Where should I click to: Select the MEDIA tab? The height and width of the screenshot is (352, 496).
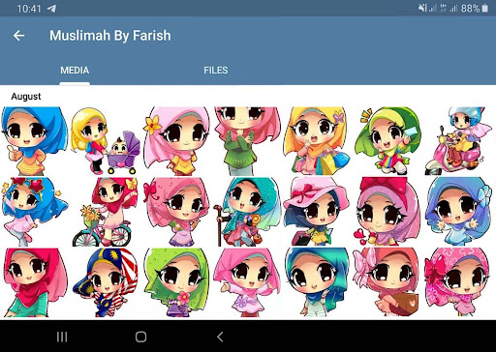(75, 71)
